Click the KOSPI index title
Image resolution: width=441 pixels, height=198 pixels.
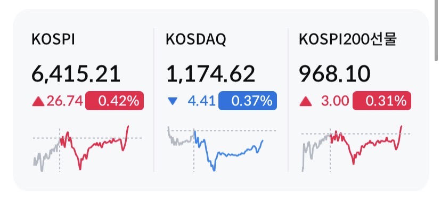pos(53,40)
